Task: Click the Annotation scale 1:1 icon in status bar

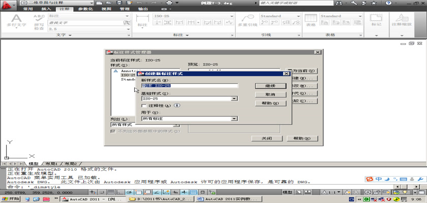Action: [330, 192]
